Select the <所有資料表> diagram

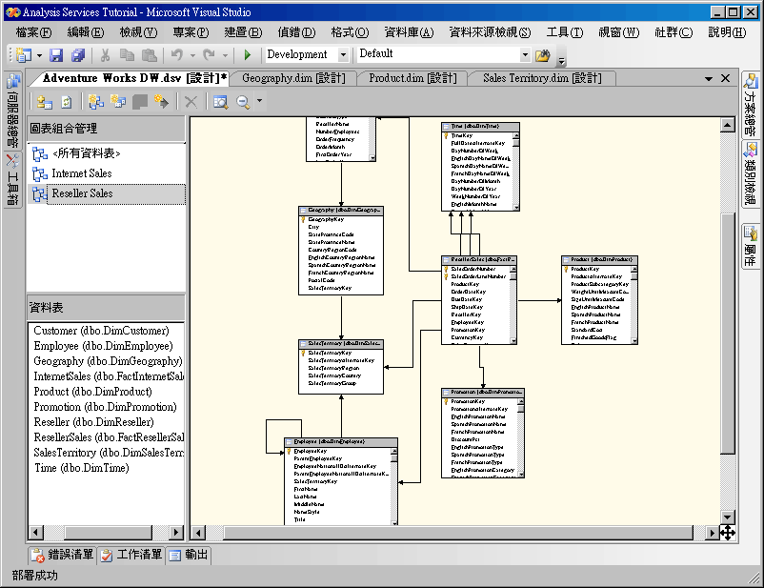[87, 153]
